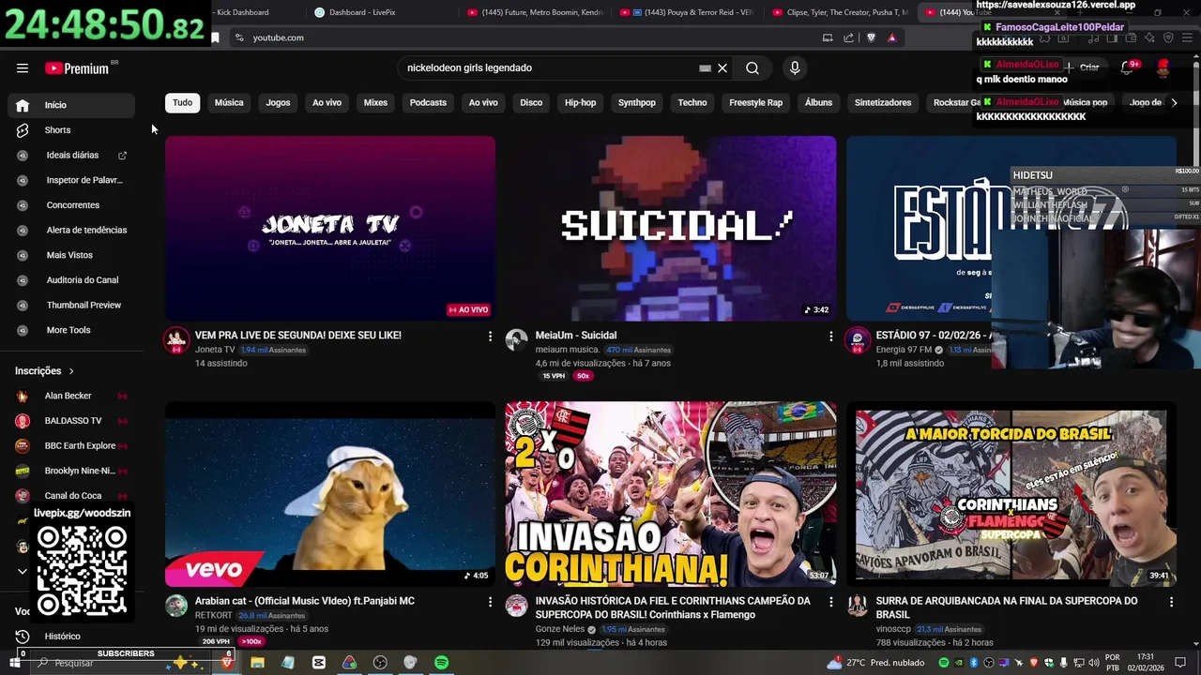Open options menu for Arabian cat video
Image resolution: width=1201 pixels, height=675 pixels.
(x=490, y=602)
